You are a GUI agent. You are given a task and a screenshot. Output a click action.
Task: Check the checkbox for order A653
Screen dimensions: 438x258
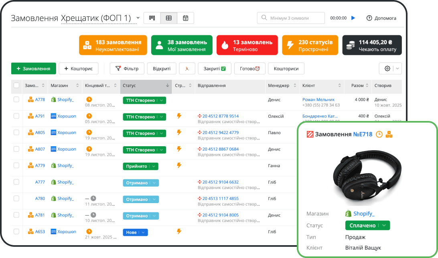(16, 232)
